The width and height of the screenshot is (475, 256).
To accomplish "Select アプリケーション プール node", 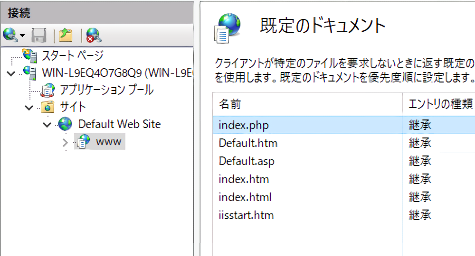I will click(x=106, y=90).
